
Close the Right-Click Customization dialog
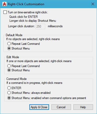click(93, 4)
